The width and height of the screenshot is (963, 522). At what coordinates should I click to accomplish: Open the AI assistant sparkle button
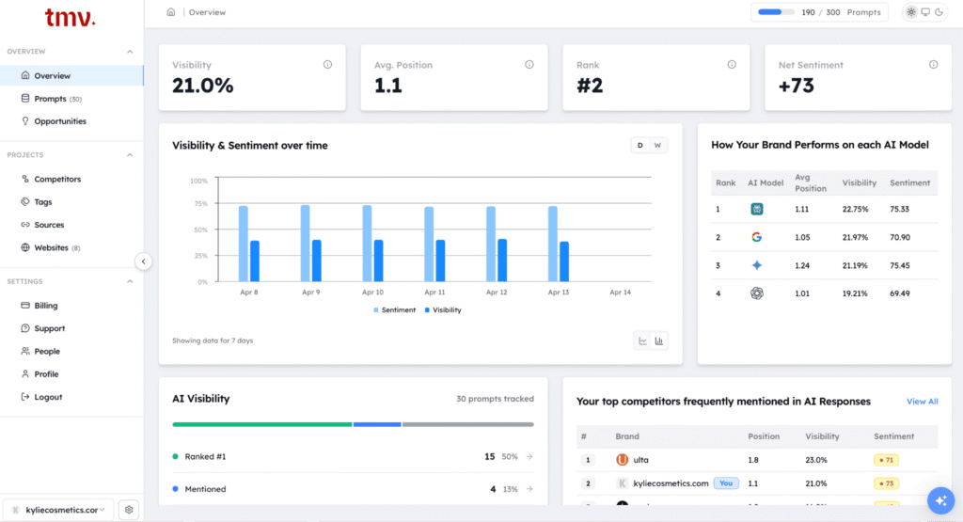point(940,500)
